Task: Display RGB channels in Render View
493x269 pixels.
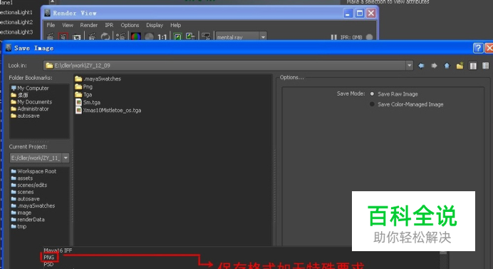Action: pos(136,36)
